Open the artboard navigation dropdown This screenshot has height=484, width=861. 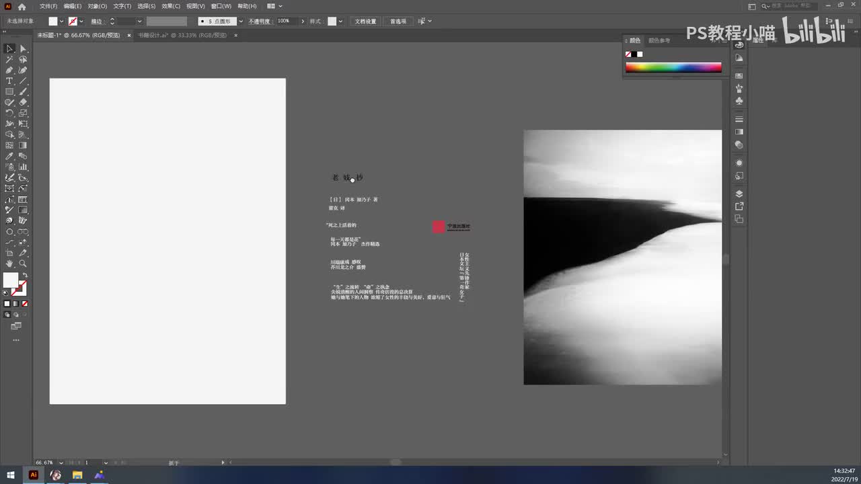106,462
